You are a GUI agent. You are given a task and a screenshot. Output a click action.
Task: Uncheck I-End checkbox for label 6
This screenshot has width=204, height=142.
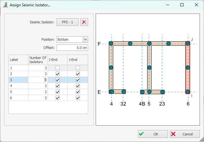[57, 98]
